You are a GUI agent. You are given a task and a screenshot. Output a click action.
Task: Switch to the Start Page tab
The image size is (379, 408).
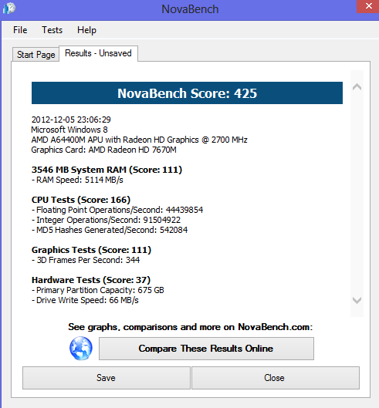coord(36,55)
